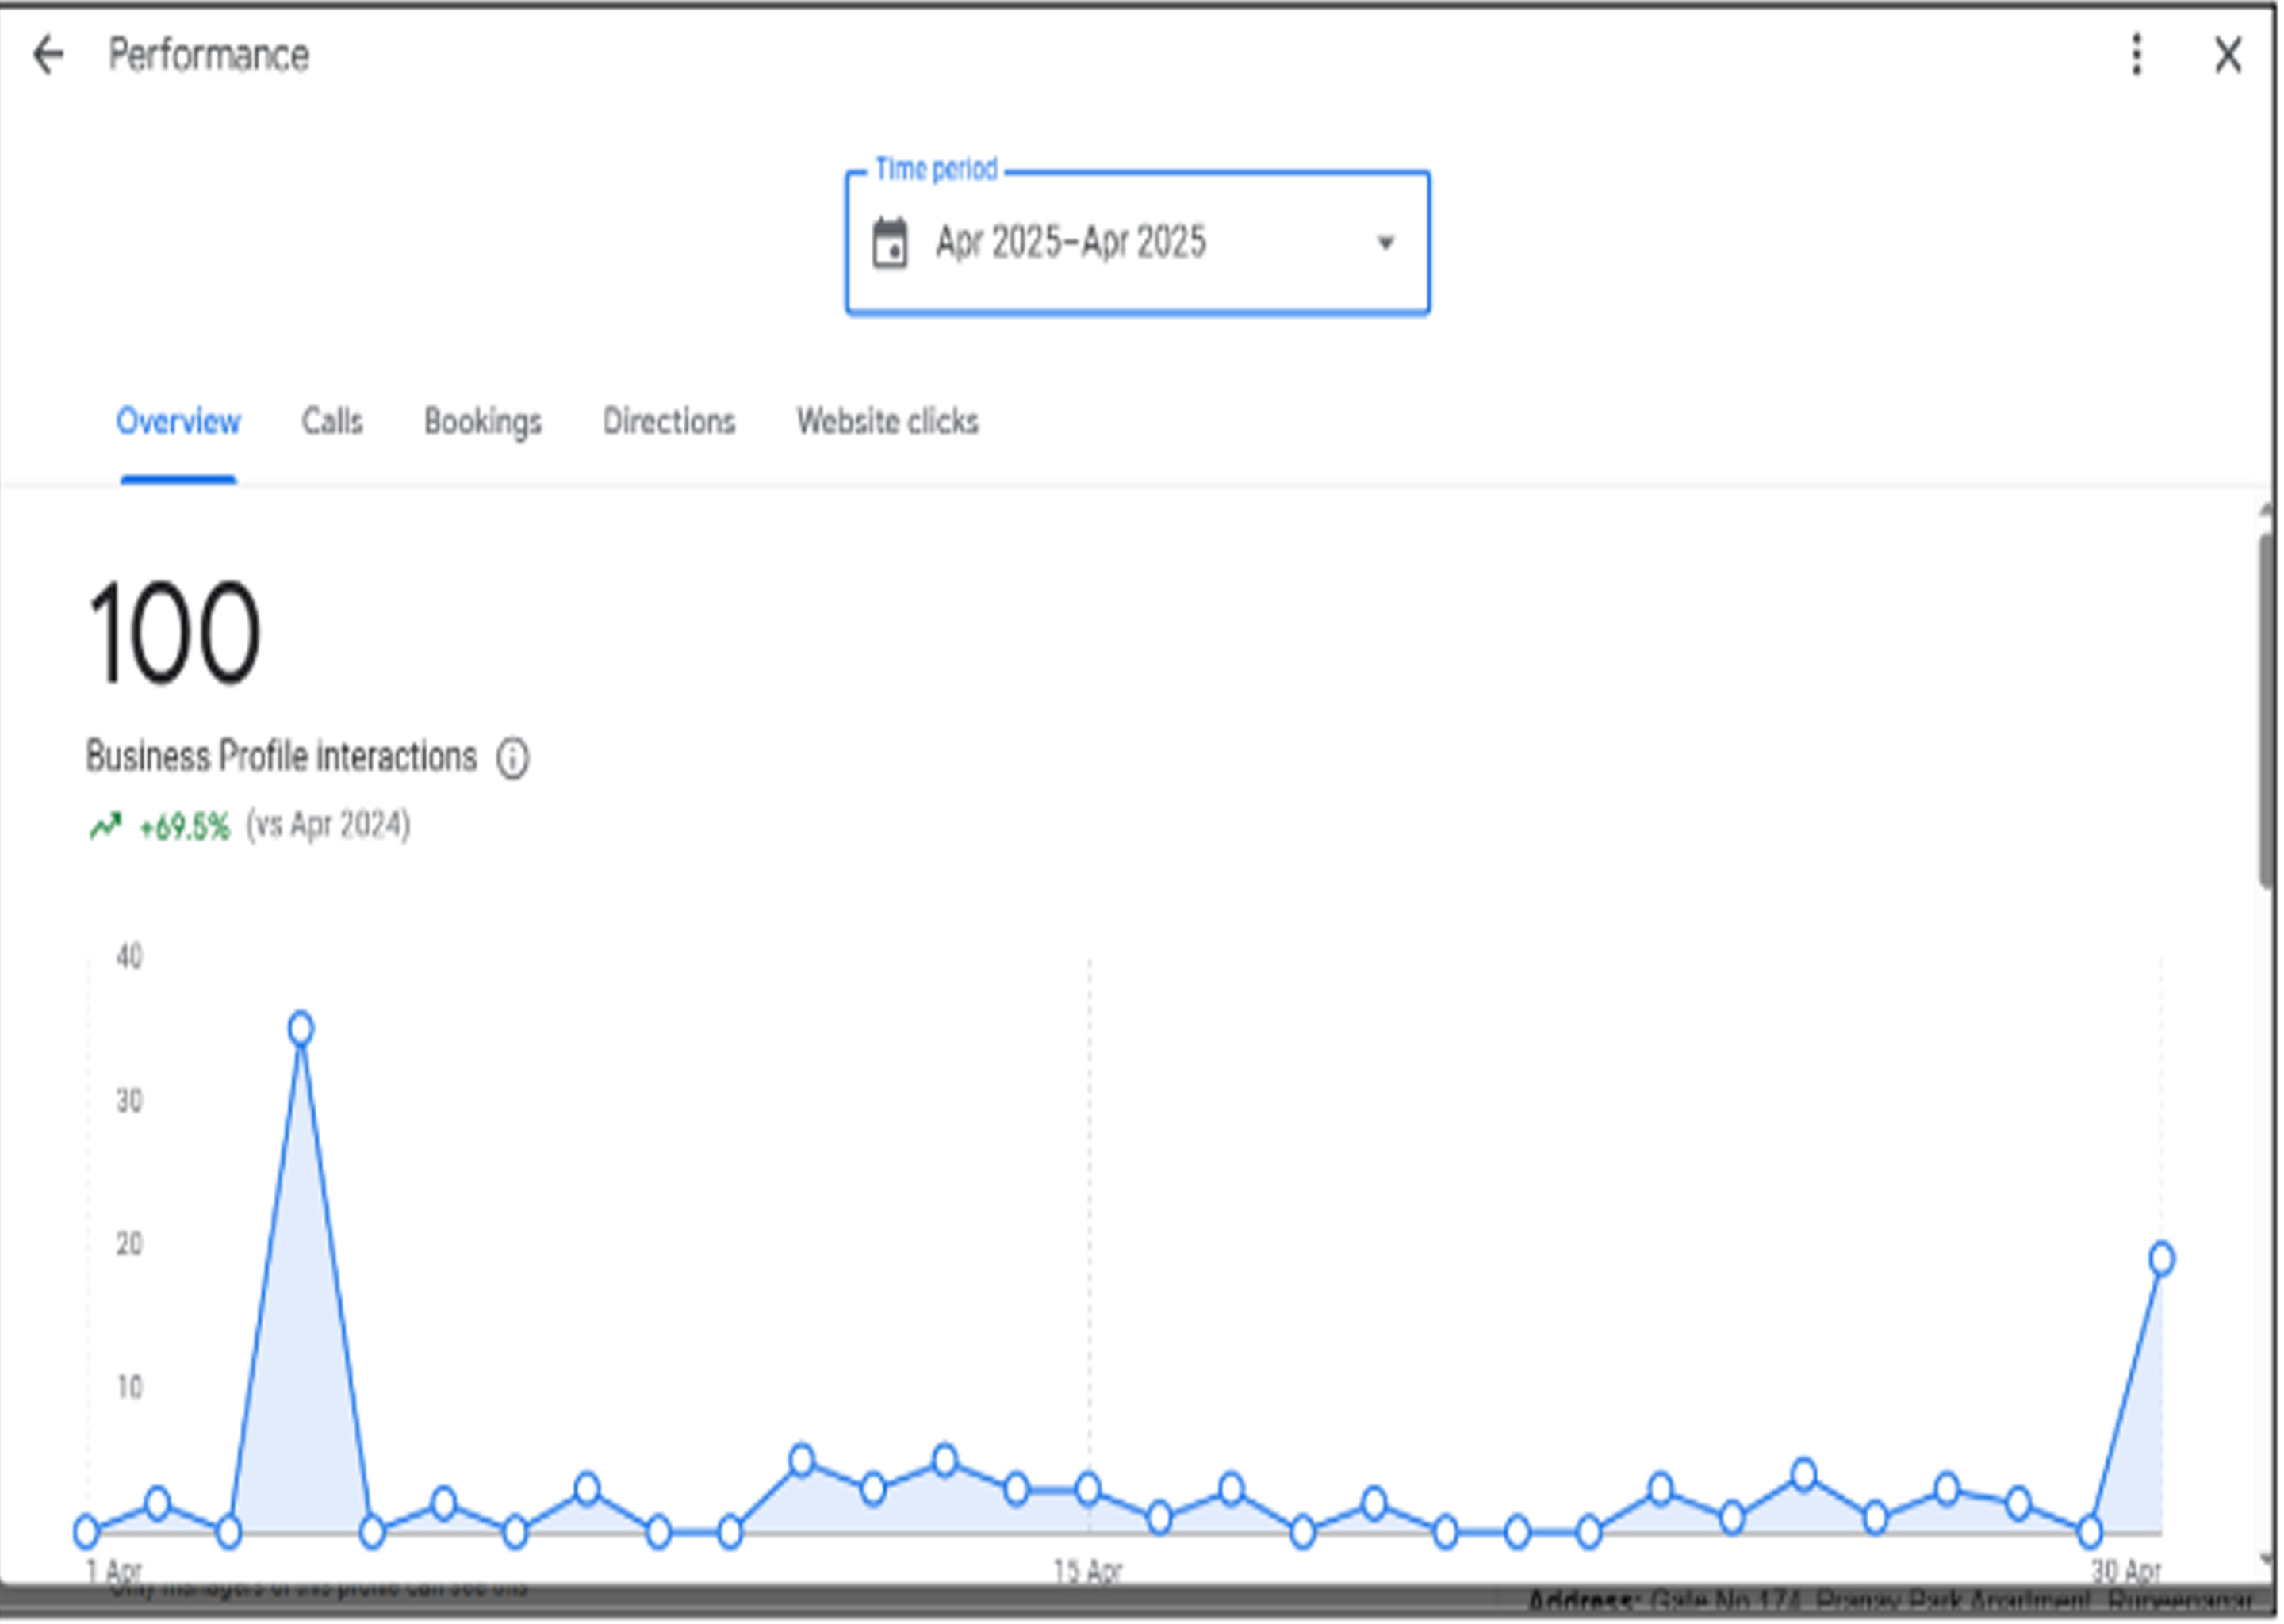Close the Performance panel with X

coord(2228,55)
